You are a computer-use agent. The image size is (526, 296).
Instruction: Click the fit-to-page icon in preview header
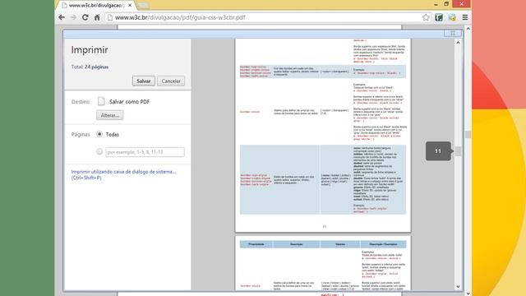tap(453, 33)
